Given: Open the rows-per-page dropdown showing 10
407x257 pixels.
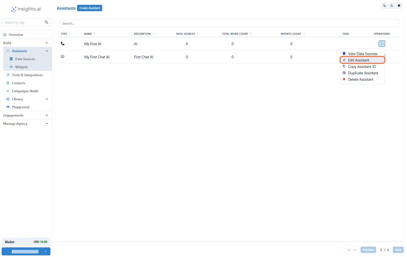Looking at the screenshot, I should click(351, 250).
